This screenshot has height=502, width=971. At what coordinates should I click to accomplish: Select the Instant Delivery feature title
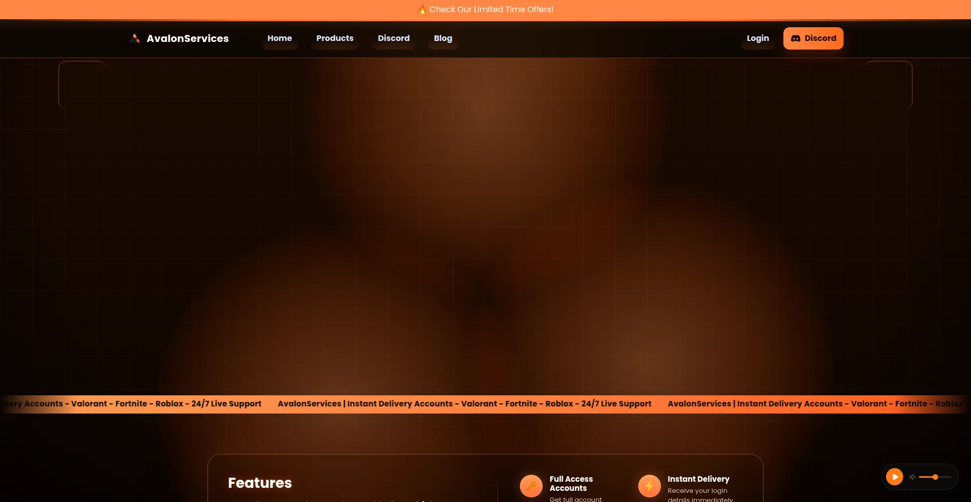pos(698,479)
